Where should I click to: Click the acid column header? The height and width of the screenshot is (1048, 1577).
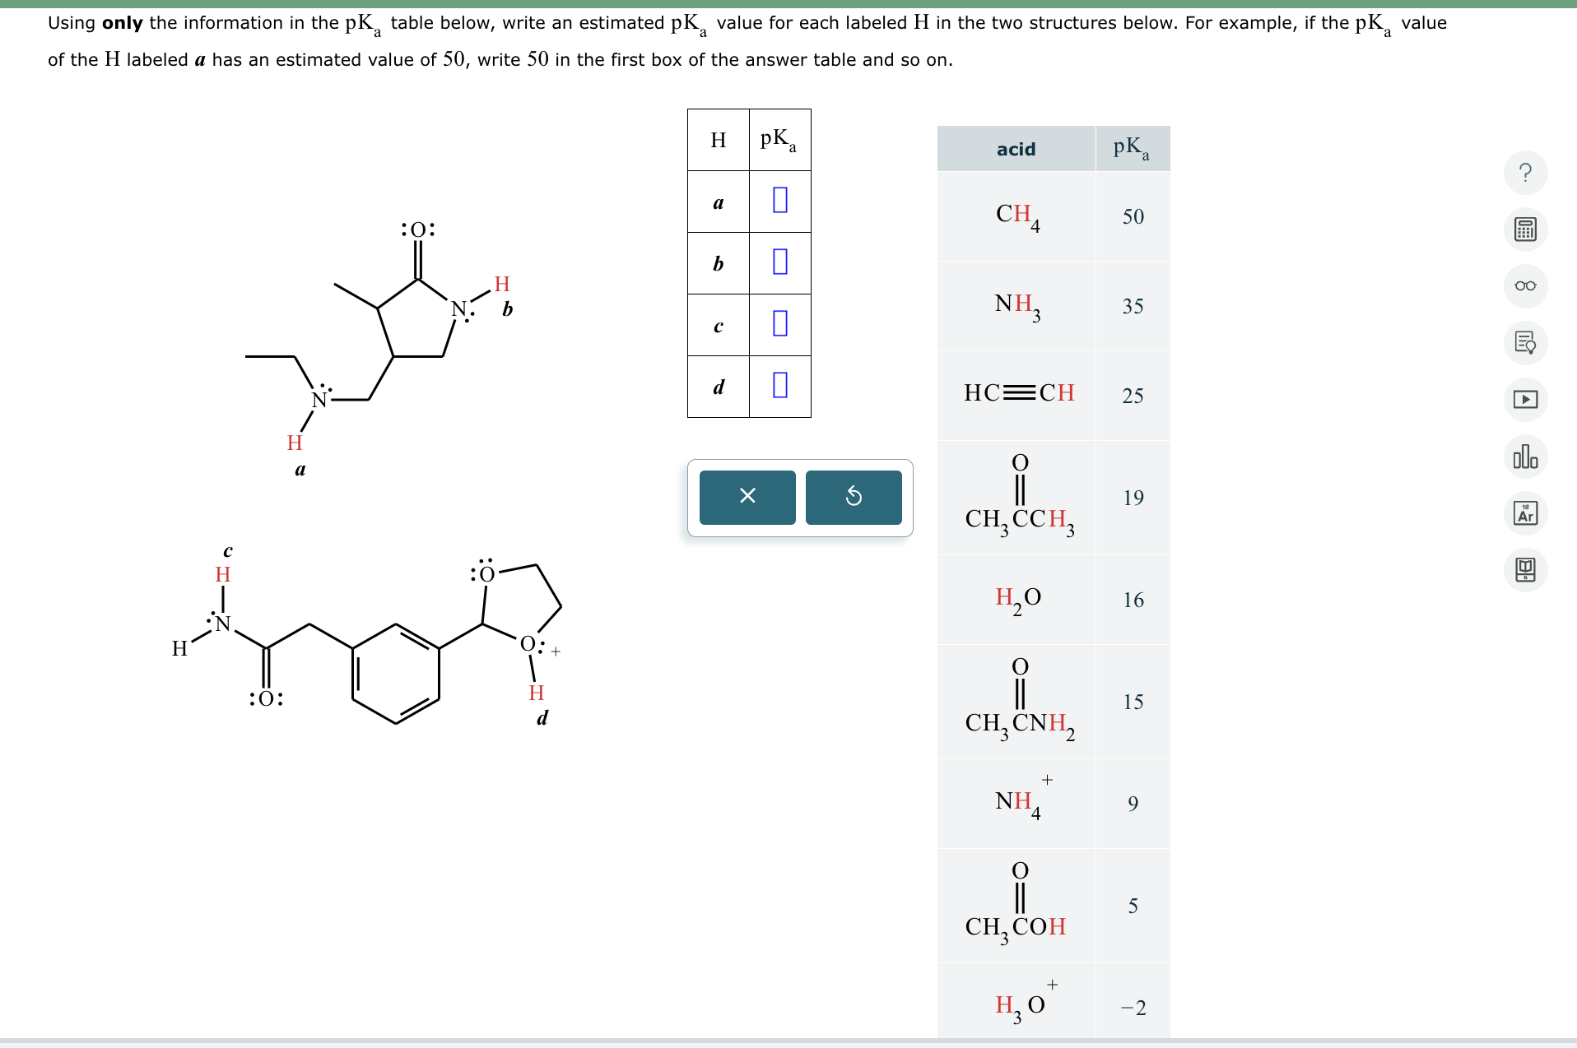tap(1016, 149)
